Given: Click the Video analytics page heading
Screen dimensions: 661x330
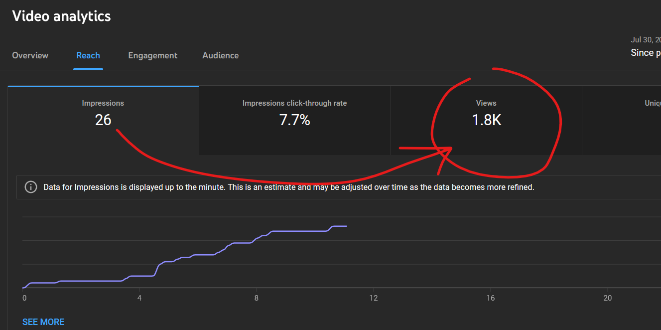Looking at the screenshot, I should click(61, 16).
